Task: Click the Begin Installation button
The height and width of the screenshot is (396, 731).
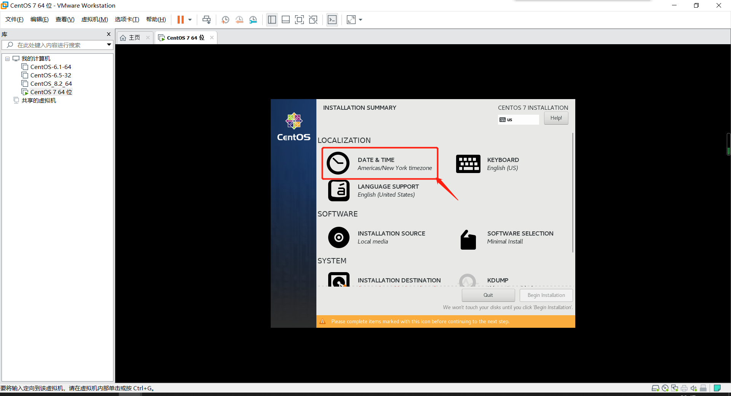Action: point(546,295)
